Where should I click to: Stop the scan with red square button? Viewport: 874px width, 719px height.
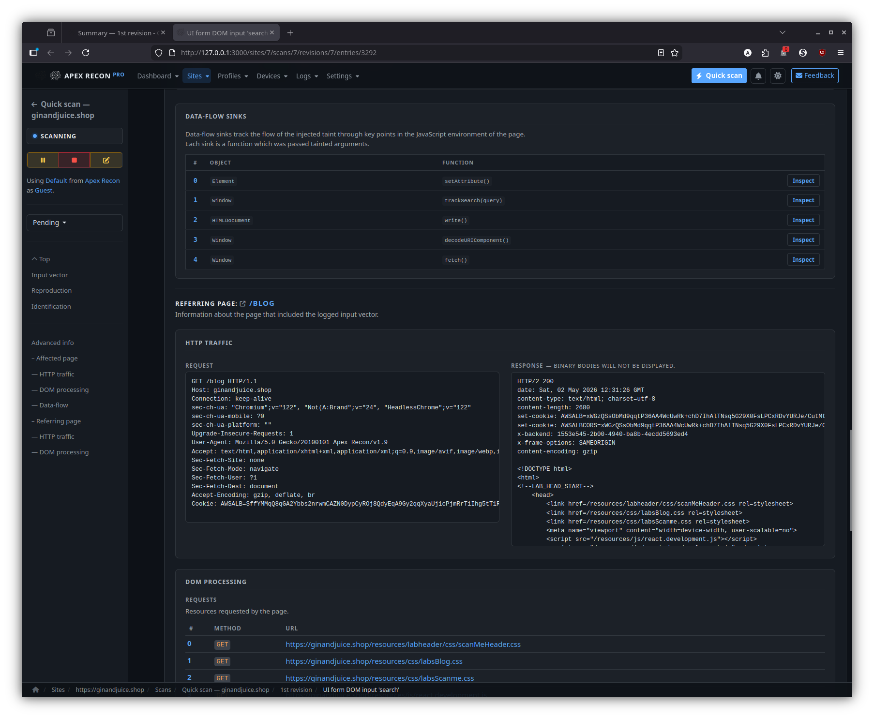[75, 160]
